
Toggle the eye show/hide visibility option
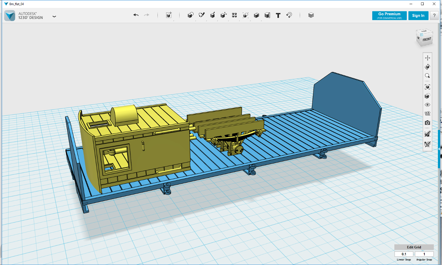point(427,105)
